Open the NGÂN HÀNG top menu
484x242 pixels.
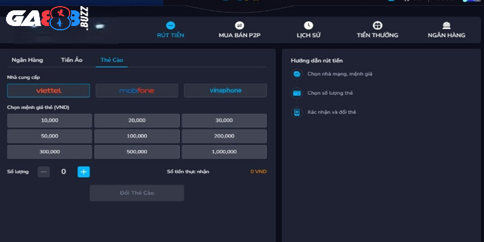pos(446,35)
